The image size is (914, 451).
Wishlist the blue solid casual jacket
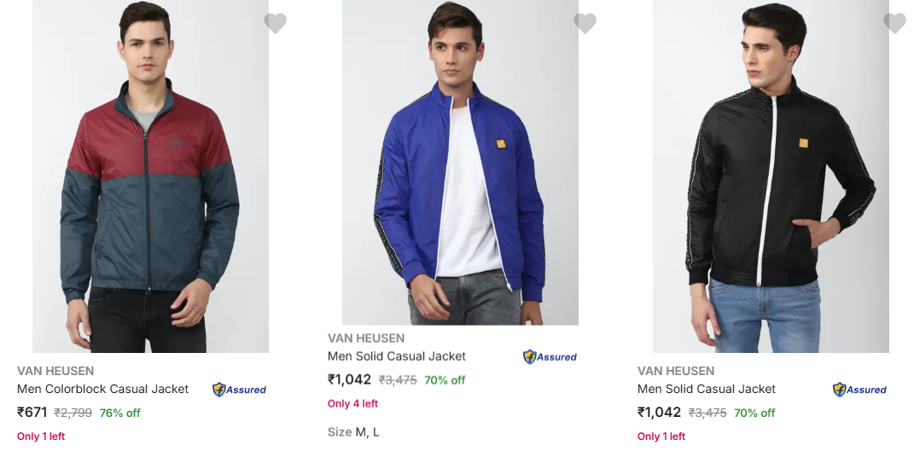click(x=585, y=24)
